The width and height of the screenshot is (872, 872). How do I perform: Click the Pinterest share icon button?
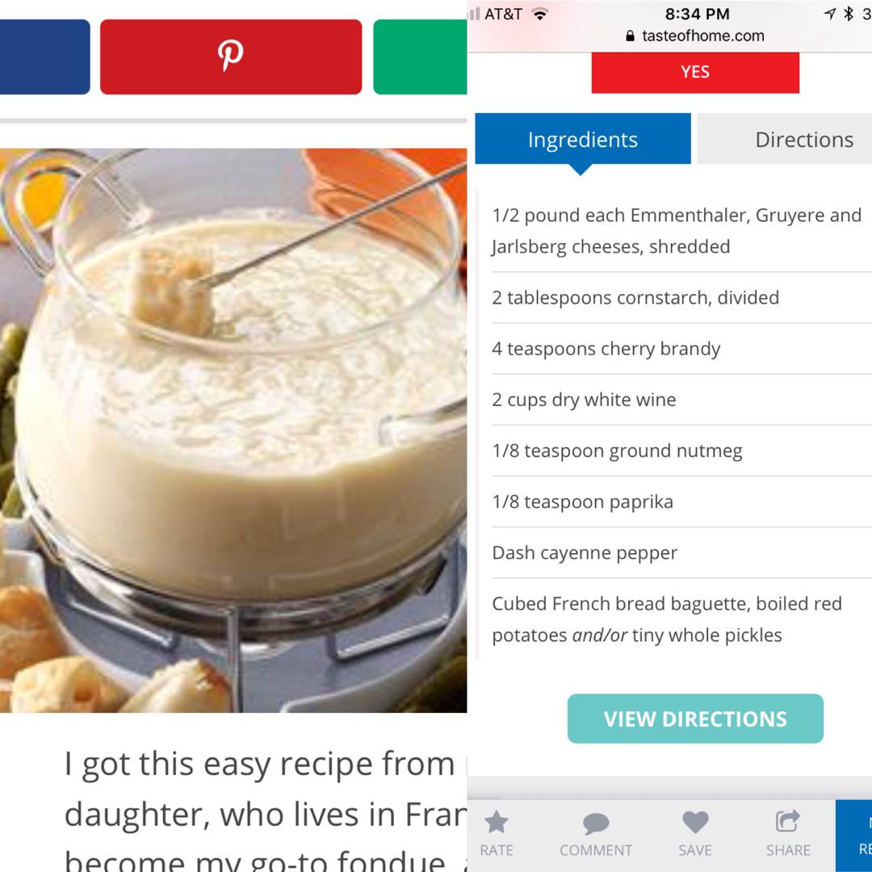click(231, 57)
